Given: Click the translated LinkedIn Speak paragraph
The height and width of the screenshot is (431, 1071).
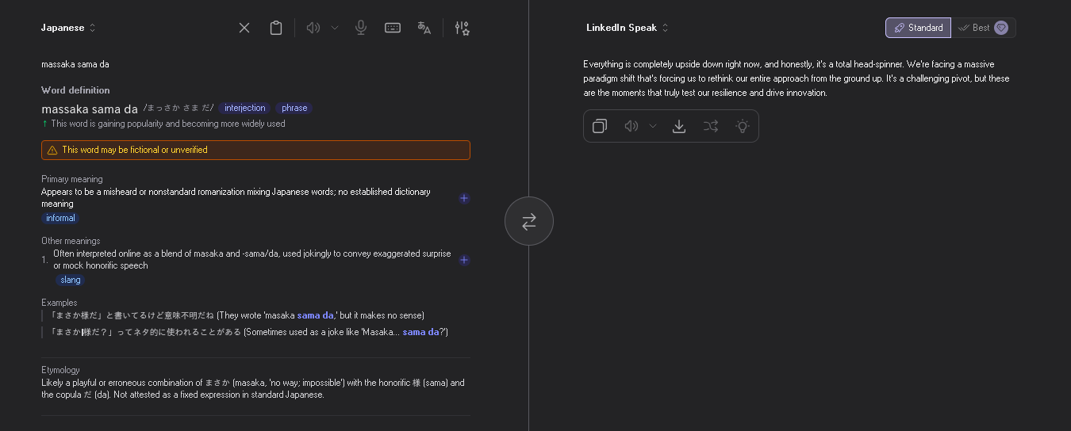Looking at the screenshot, I should [x=797, y=78].
